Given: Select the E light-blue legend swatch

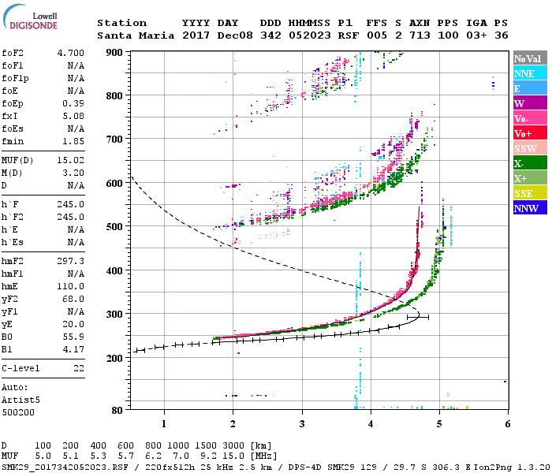Looking at the screenshot, I should point(530,88).
